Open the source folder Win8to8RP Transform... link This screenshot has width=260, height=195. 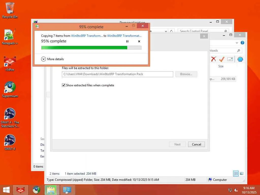pyautogui.click(x=87, y=36)
